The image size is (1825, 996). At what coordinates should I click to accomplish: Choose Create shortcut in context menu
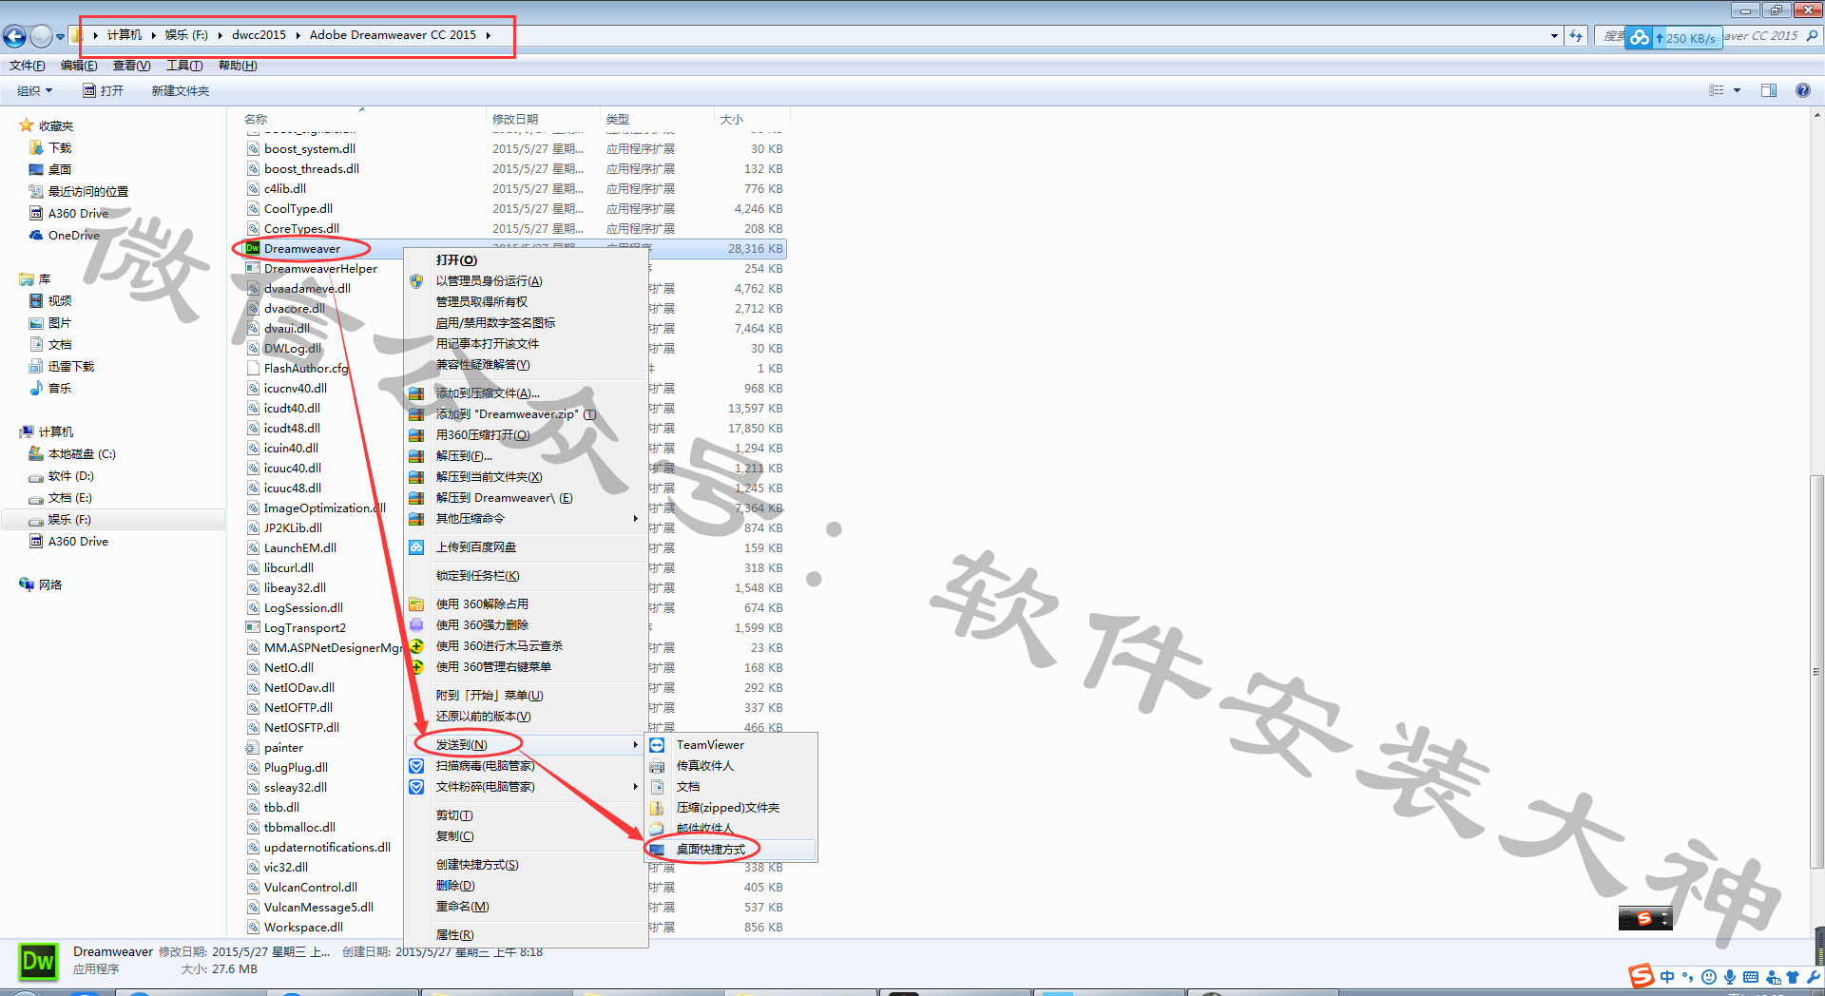click(x=527, y=864)
